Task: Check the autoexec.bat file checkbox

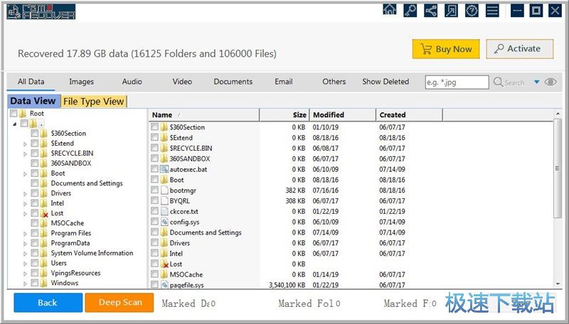Action: click(x=155, y=169)
